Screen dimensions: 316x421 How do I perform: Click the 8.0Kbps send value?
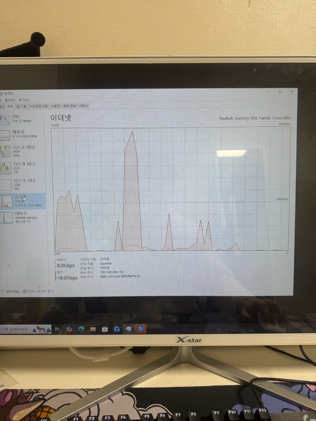[x=66, y=266]
